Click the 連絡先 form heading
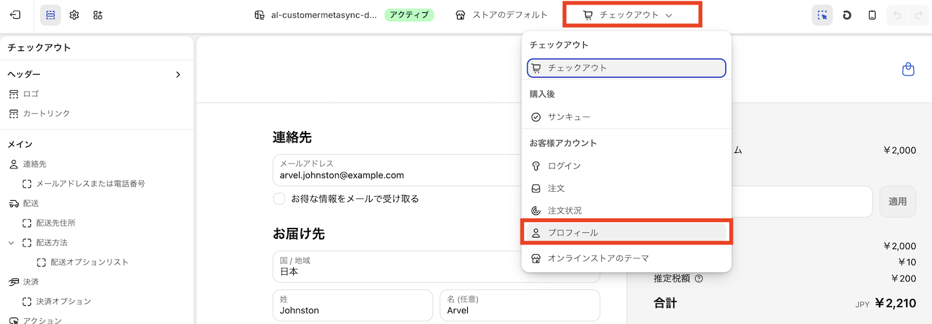Viewport: 932px width, 324px height. pyautogui.click(x=292, y=137)
